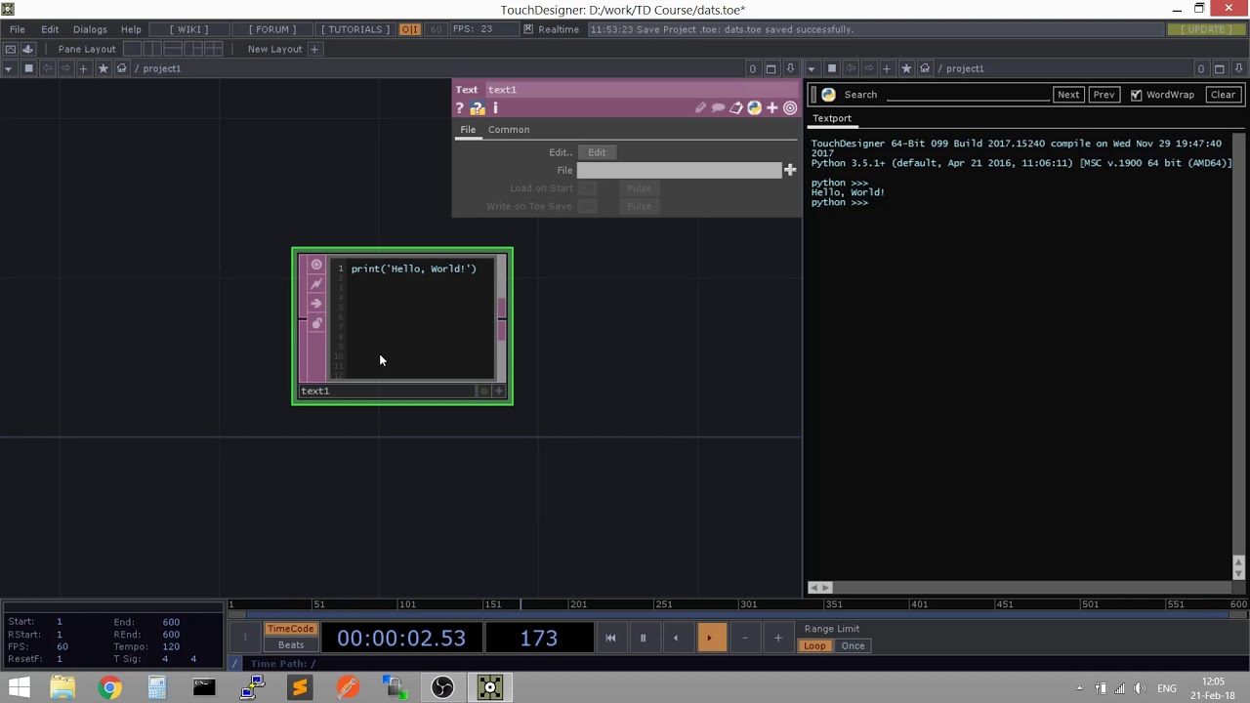This screenshot has width=1250, height=703.
Task: Click the Edit button for text
Action: click(597, 152)
